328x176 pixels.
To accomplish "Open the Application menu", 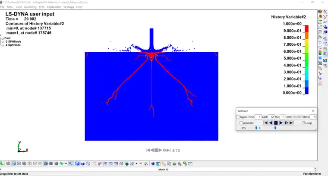I will [x=54, y=7].
